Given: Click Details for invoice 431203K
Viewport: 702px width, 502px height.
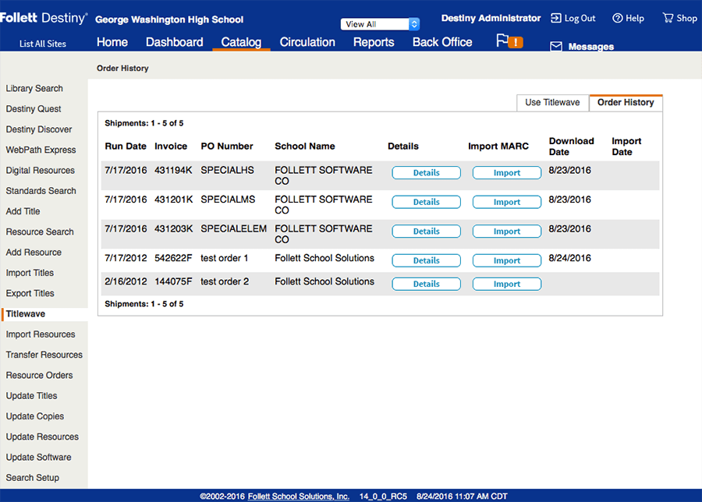Looking at the screenshot, I should (x=426, y=232).
